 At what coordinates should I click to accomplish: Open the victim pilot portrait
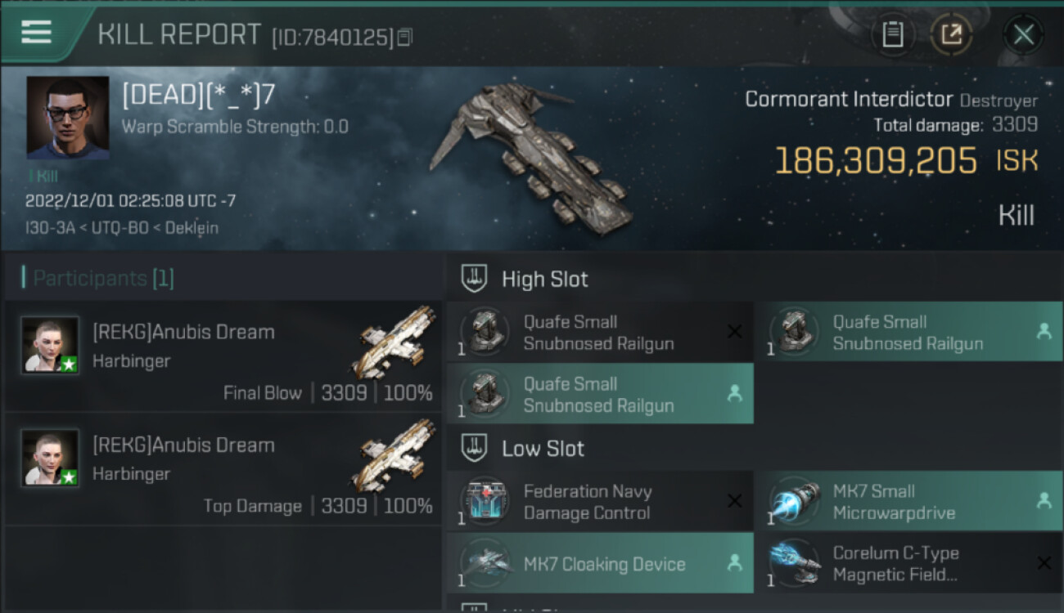(x=68, y=118)
